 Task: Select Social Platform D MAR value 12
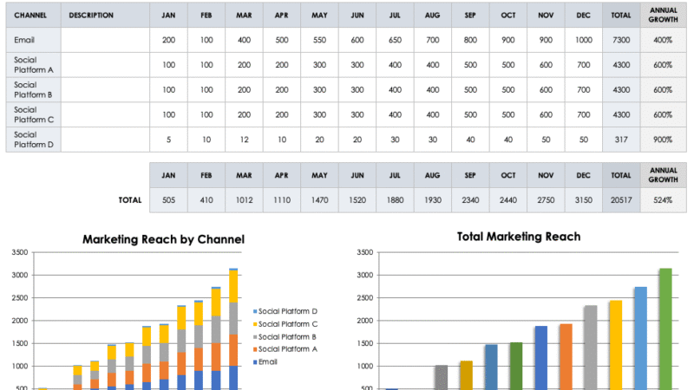[244, 140]
